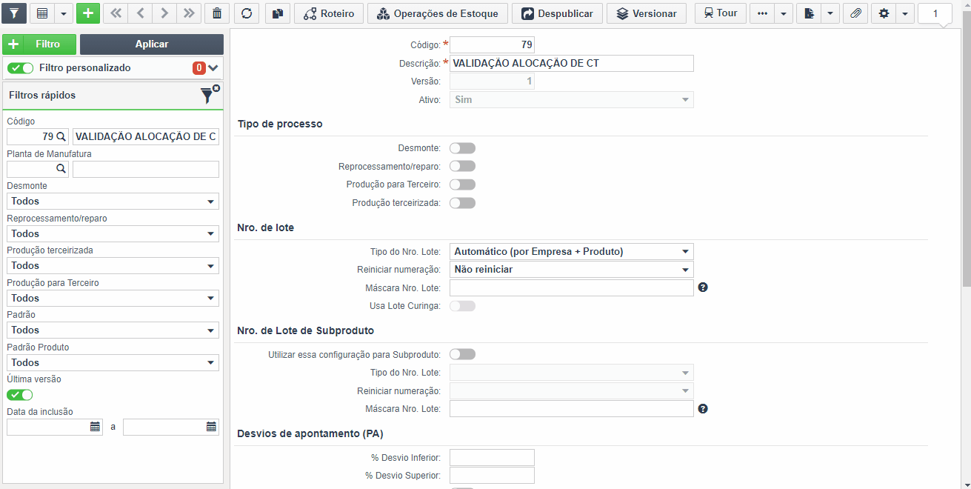Open the Roteiro button
The image size is (971, 489).
(x=329, y=13)
